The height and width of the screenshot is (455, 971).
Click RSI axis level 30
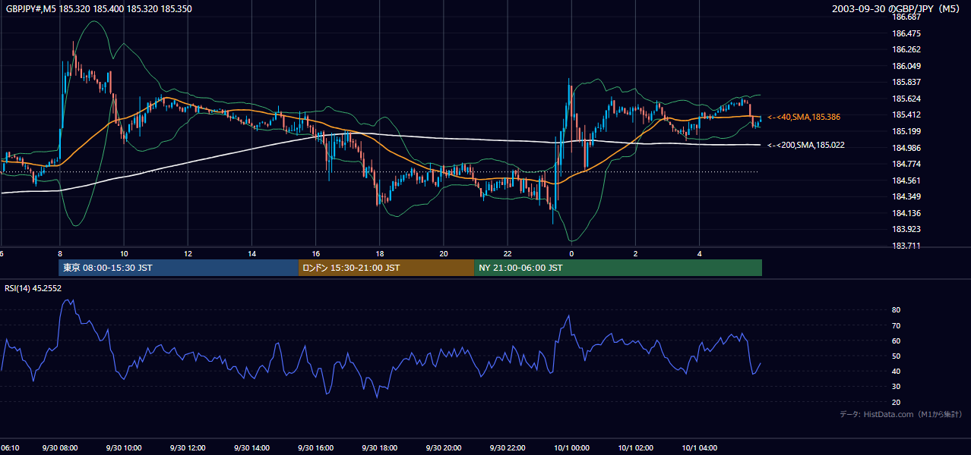[897, 386]
